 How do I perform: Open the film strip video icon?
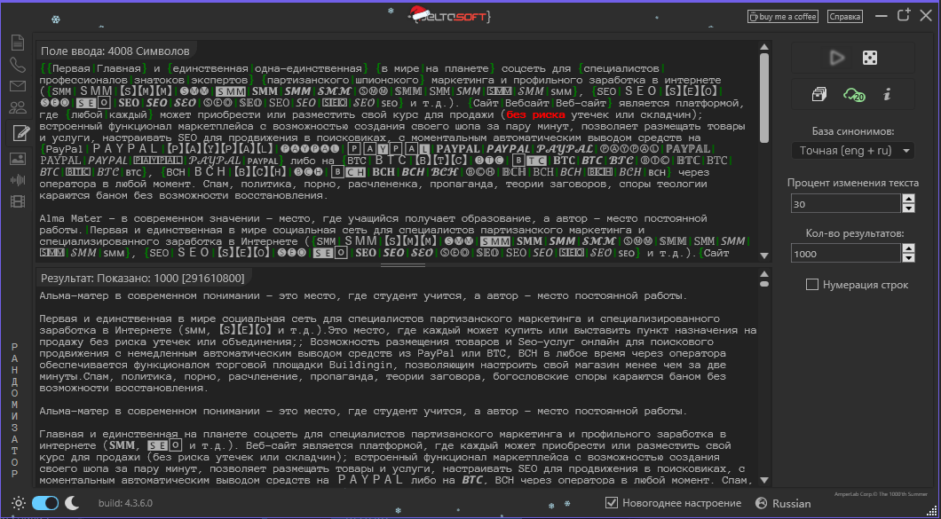tap(17, 201)
